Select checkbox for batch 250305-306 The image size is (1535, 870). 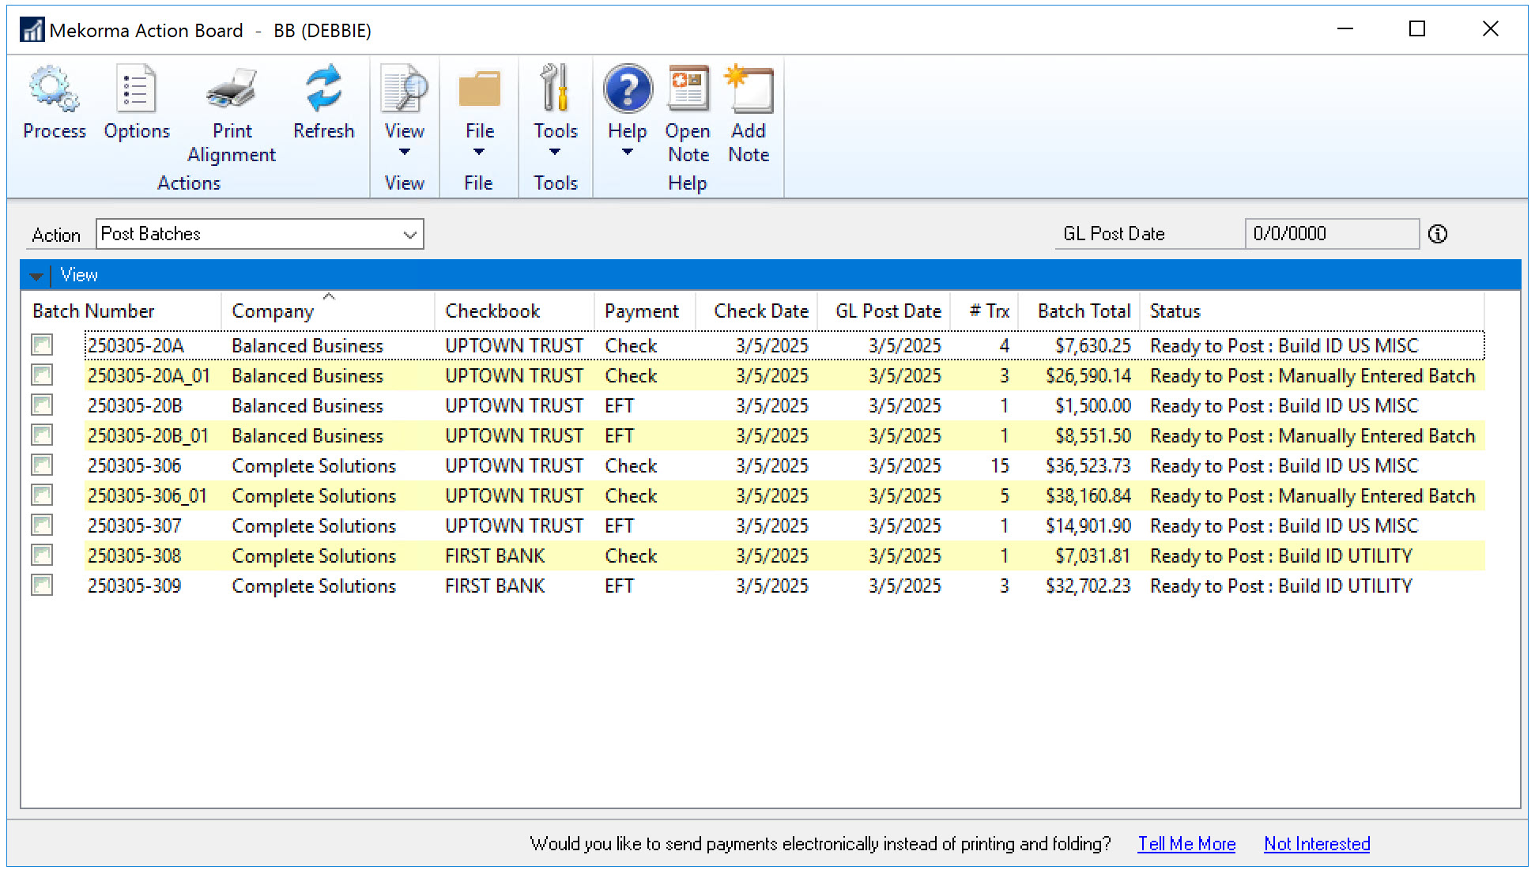[42, 465]
